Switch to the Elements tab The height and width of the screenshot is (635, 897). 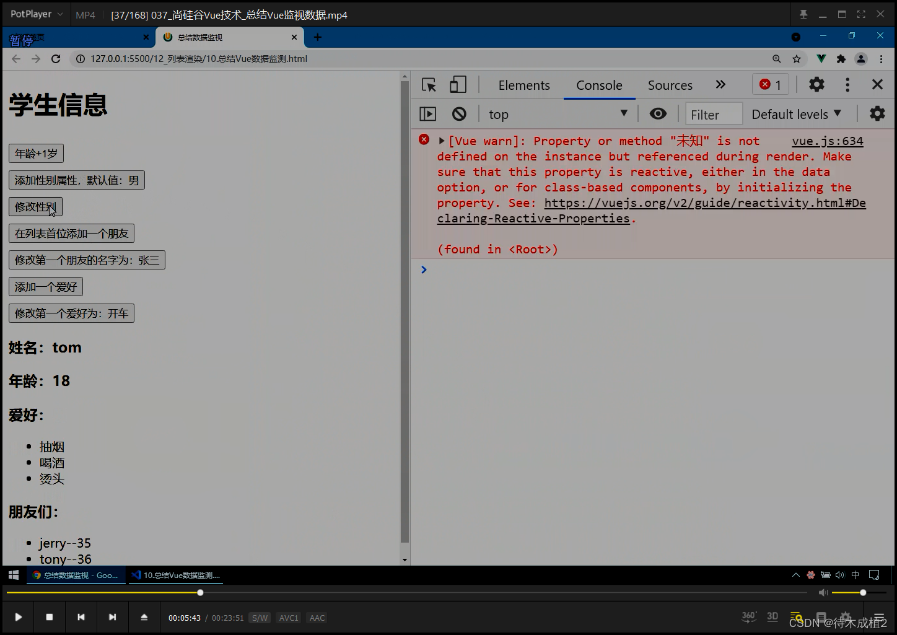click(x=524, y=85)
